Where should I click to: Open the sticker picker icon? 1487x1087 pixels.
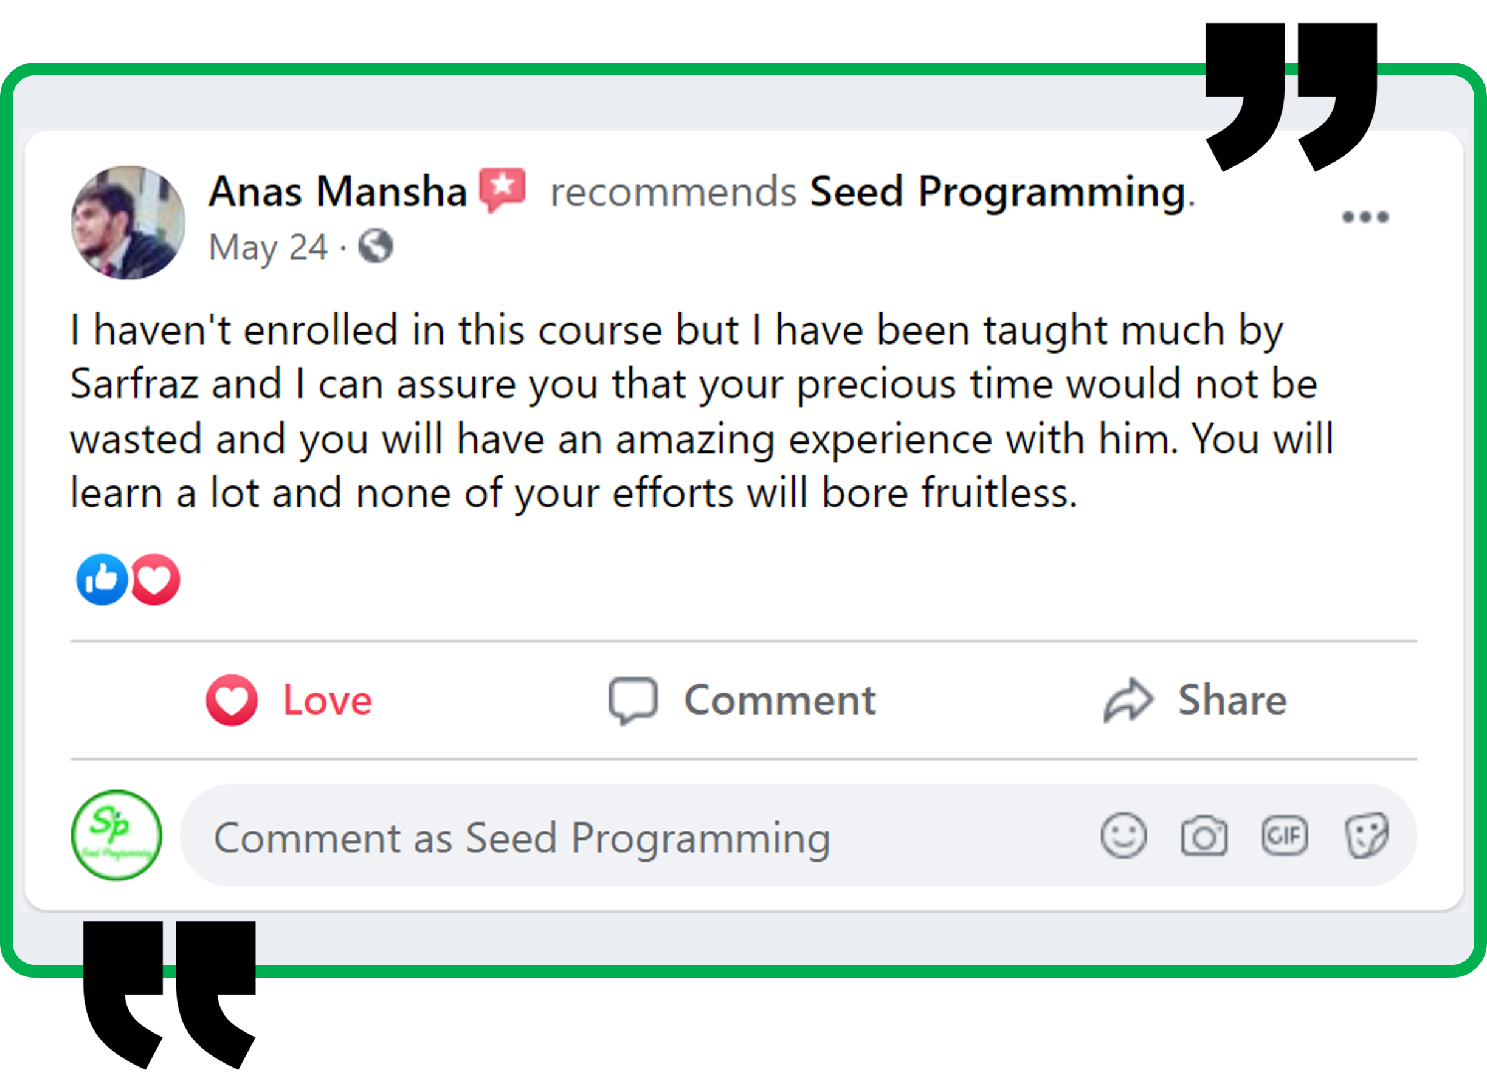point(1366,836)
